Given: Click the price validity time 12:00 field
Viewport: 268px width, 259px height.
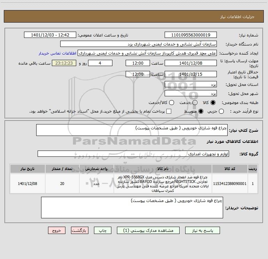Looking at the screenshot, I should coord(138,74).
